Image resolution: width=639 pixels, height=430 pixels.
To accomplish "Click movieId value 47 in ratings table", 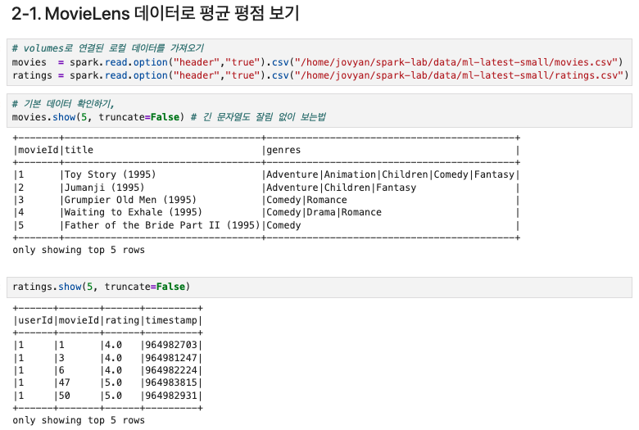I will tap(65, 382).
